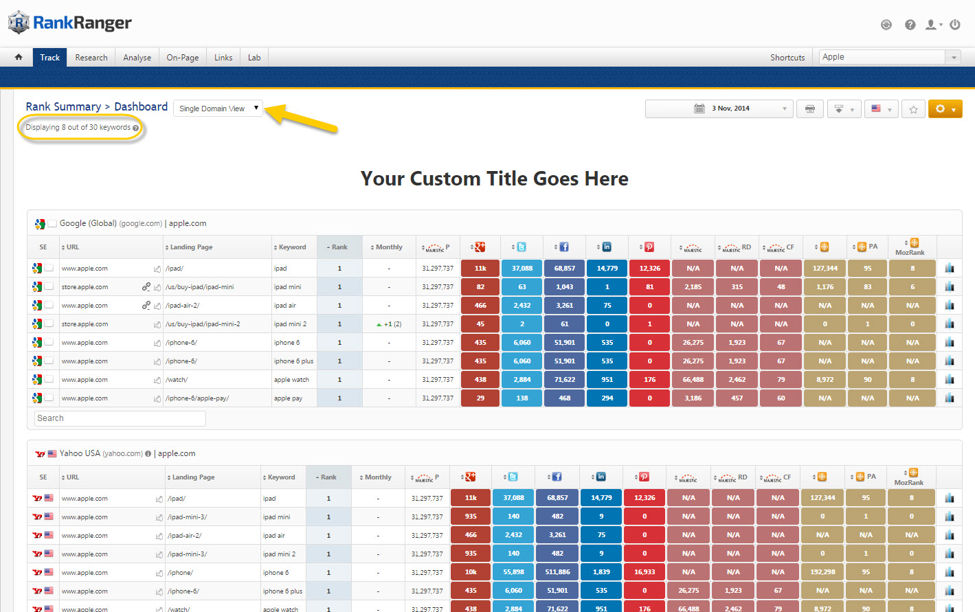Open the Single Domain View dropdown

(x=218, y=109)
